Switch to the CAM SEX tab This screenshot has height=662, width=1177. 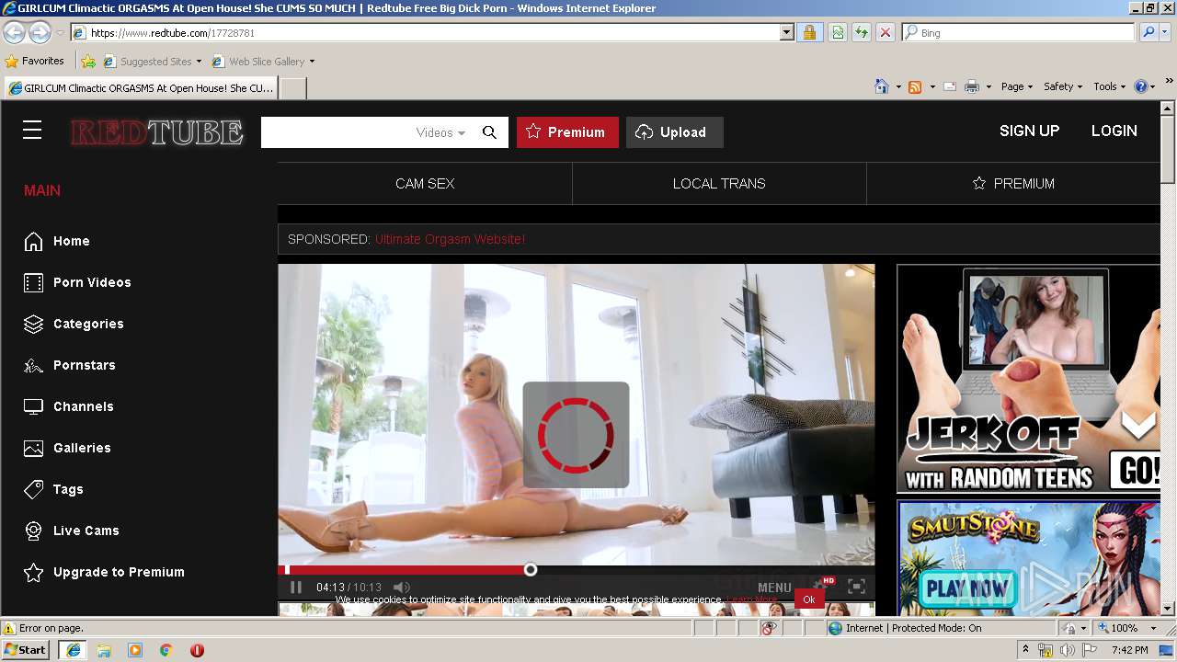click(425, 184)
